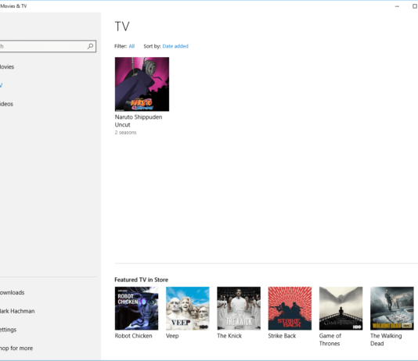Open Naruto Shippuden Uncut cover thumbnail

pyautogui.click(x=142, y=84)
